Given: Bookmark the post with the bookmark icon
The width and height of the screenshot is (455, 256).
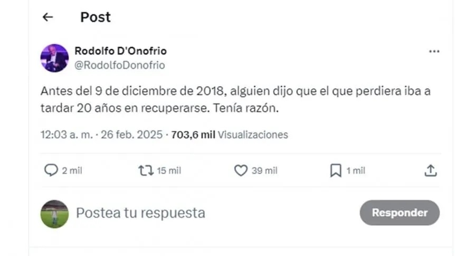Looking at the screenshot, I should (x=336, y=170).
